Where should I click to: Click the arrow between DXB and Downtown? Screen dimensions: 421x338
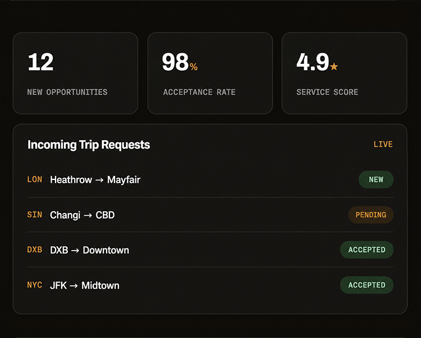pyautogui.click(x=75, y=251)
